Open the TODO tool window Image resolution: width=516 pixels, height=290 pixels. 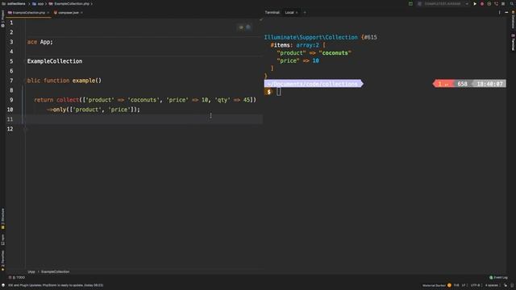(17, 277)
